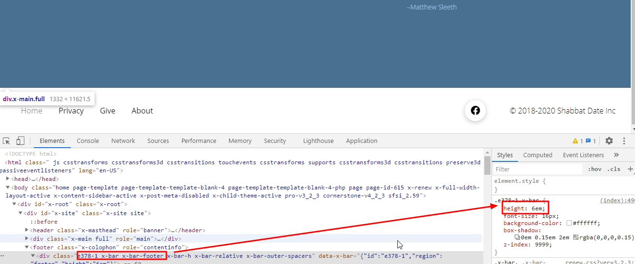Image resolution: width=635 pixels, height=264 pixels.
Task: Expand the head element node
Action: pos(8,179)
